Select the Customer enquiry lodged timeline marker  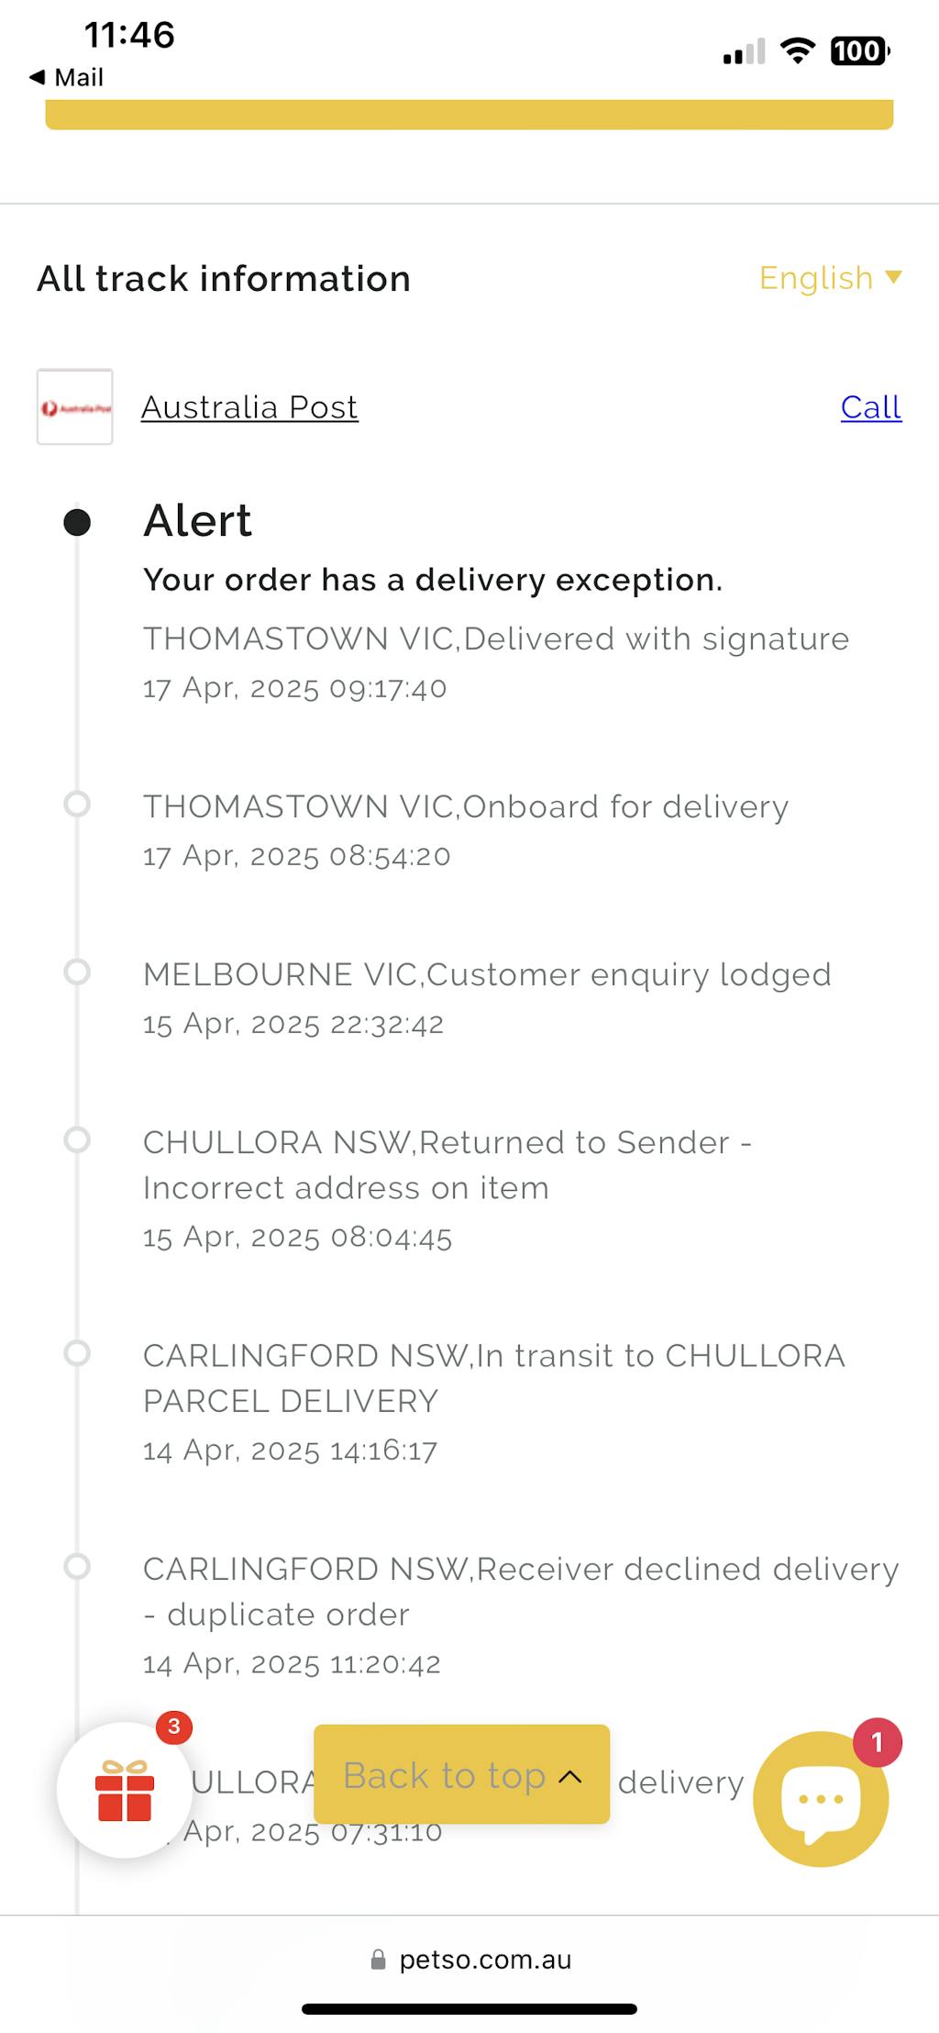pos(77,972)
